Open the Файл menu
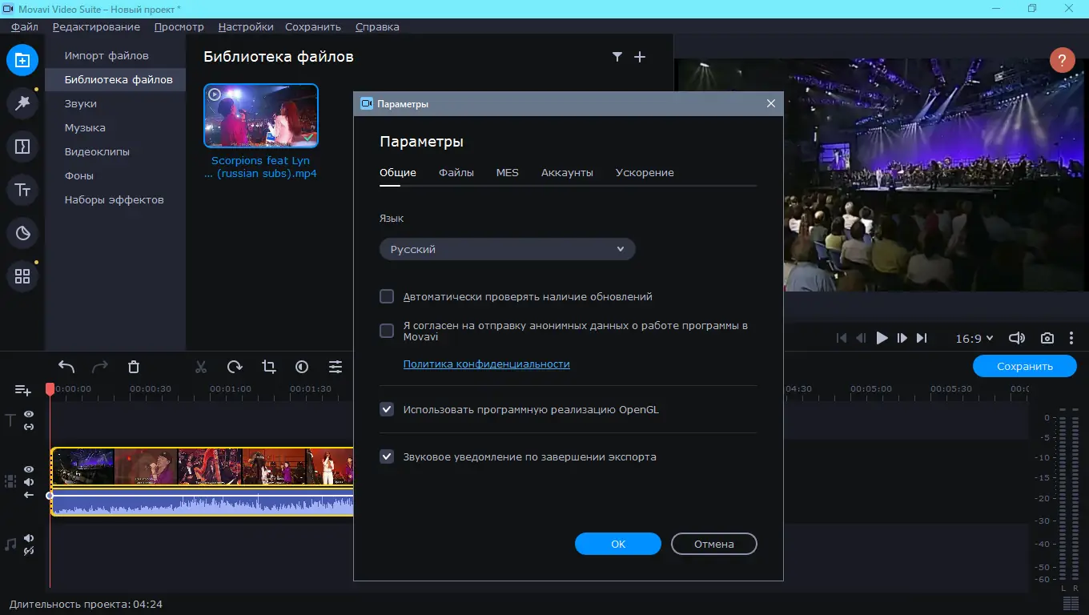Viewport: 1089px width, 615px height. point(25,26)
